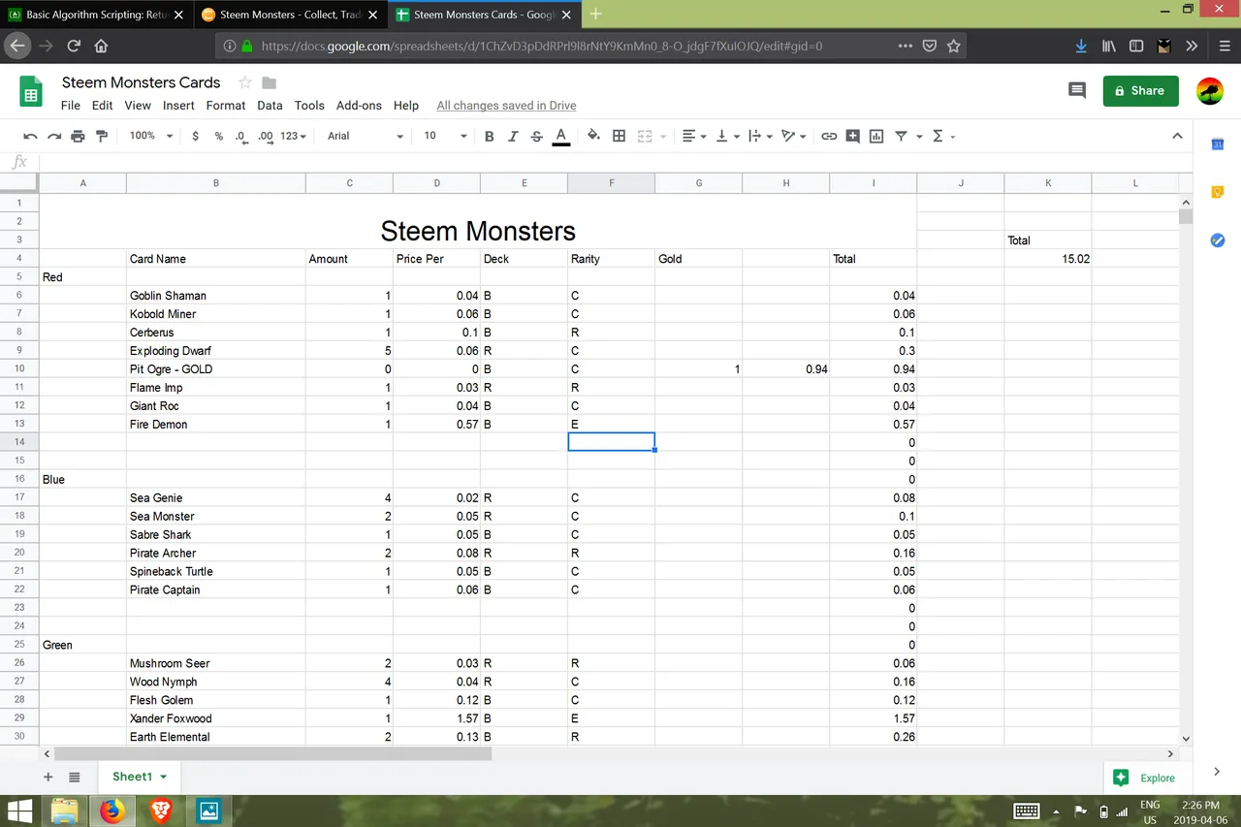Click the move to folder icon
The image size is (1241, 827).
270,82
